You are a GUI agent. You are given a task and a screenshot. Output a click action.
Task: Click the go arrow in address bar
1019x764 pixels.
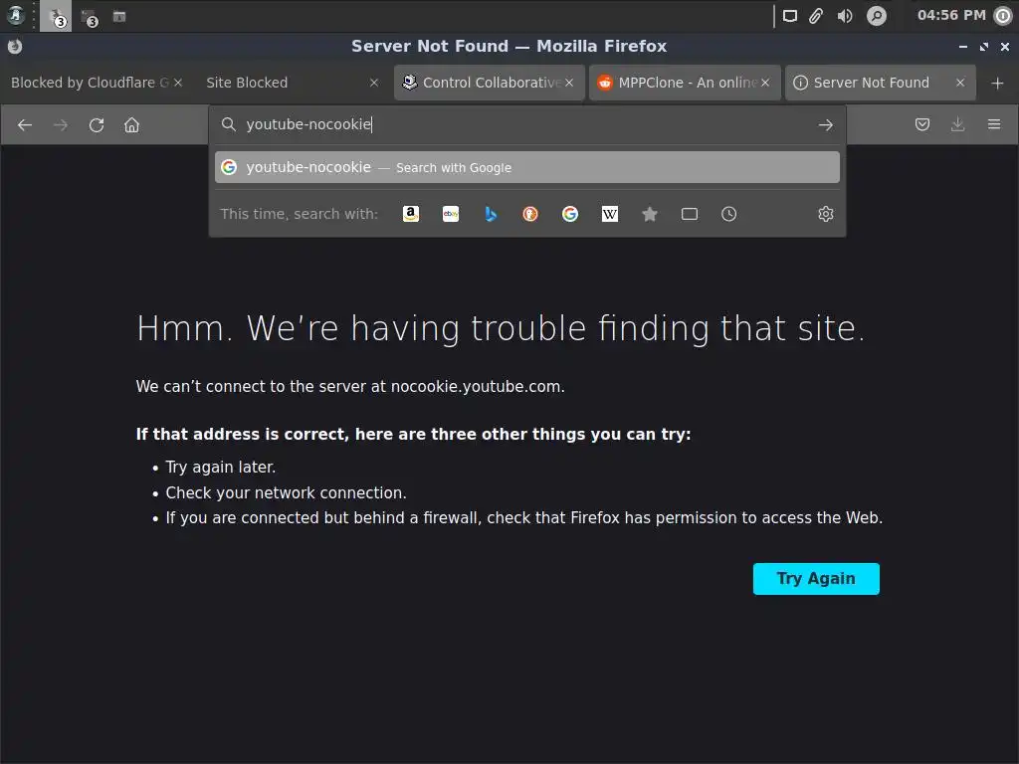[x=825, y=124]
